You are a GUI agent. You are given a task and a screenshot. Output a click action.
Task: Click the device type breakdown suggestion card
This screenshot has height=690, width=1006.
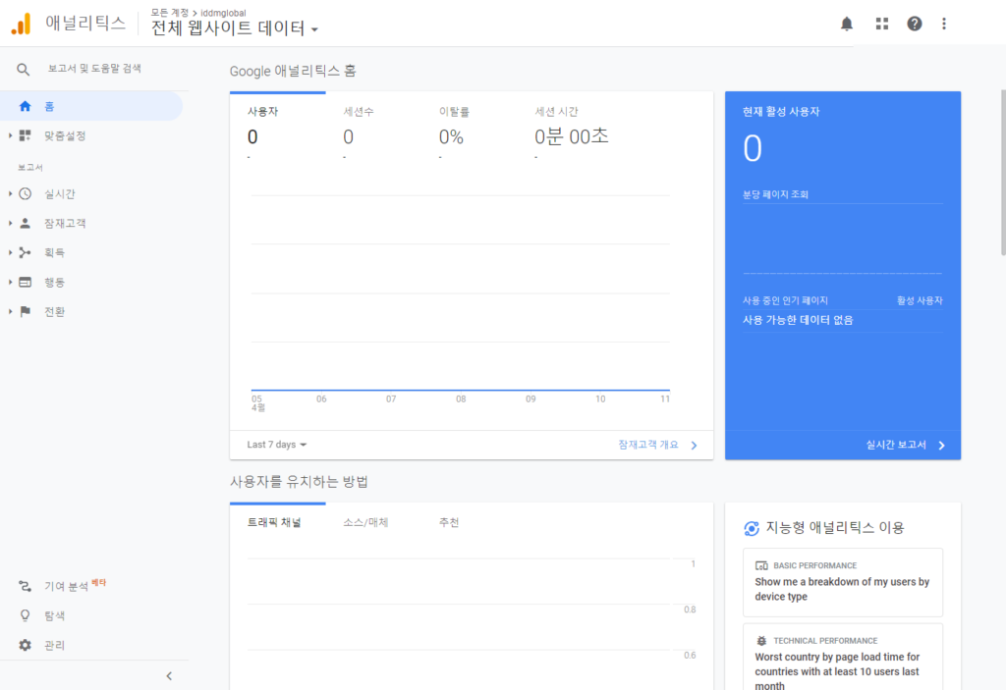click(x=843, y=582)
